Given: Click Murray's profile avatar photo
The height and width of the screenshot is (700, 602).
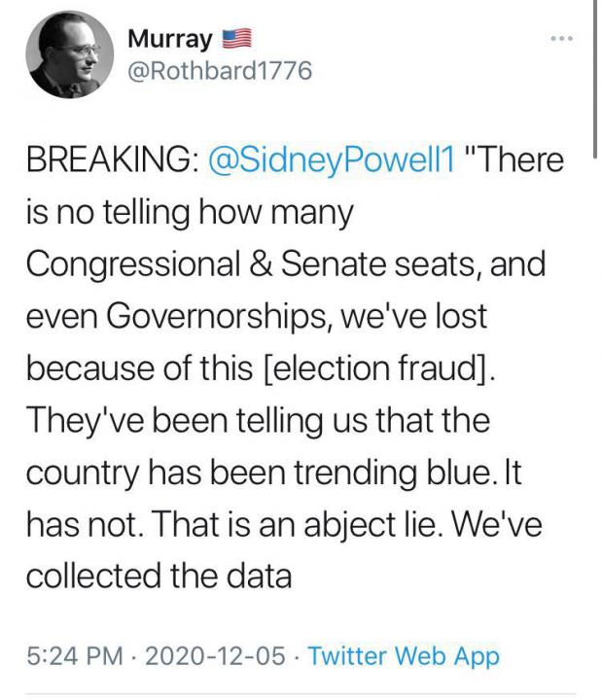Looking at the screenshot, I should tap(65, 54).
